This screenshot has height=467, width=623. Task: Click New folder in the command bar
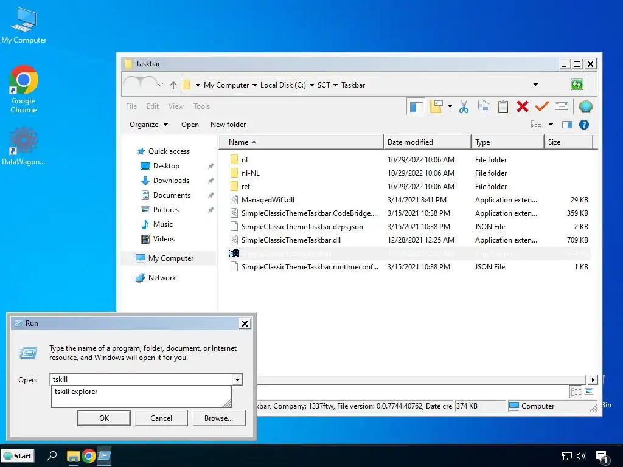point(228,125)
